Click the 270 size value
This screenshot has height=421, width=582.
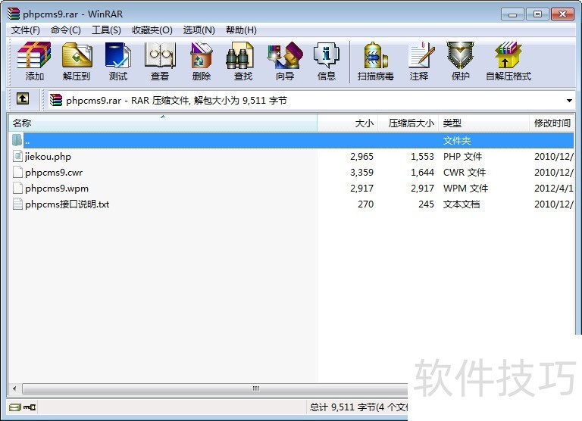tap(365, 204)
